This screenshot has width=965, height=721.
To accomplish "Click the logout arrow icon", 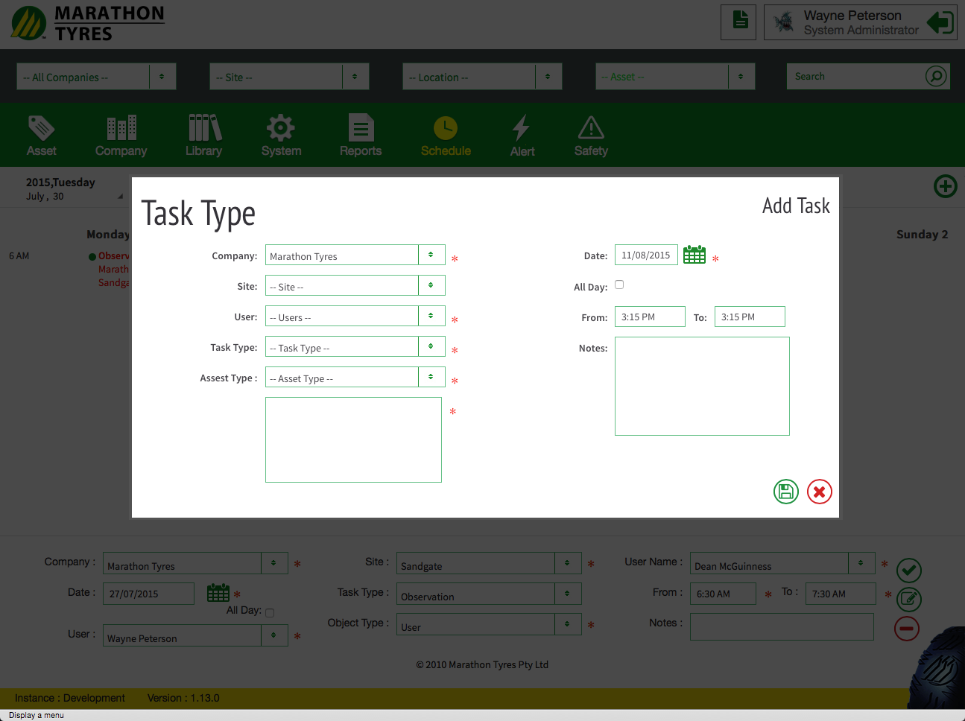I will [x=940, y=22].
